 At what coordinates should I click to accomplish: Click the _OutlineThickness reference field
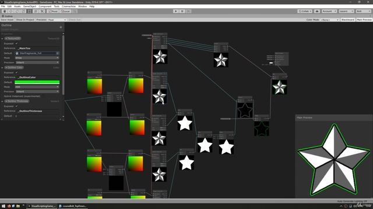pos(38,111)
